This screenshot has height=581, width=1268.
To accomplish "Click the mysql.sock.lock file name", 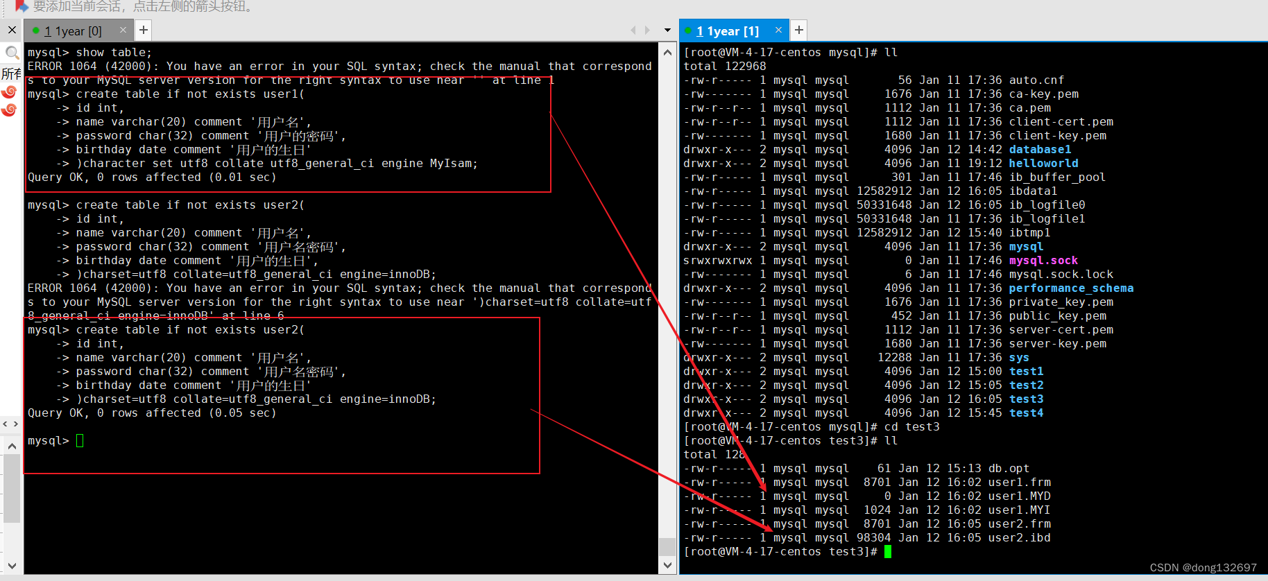I will click(1061, 275).
